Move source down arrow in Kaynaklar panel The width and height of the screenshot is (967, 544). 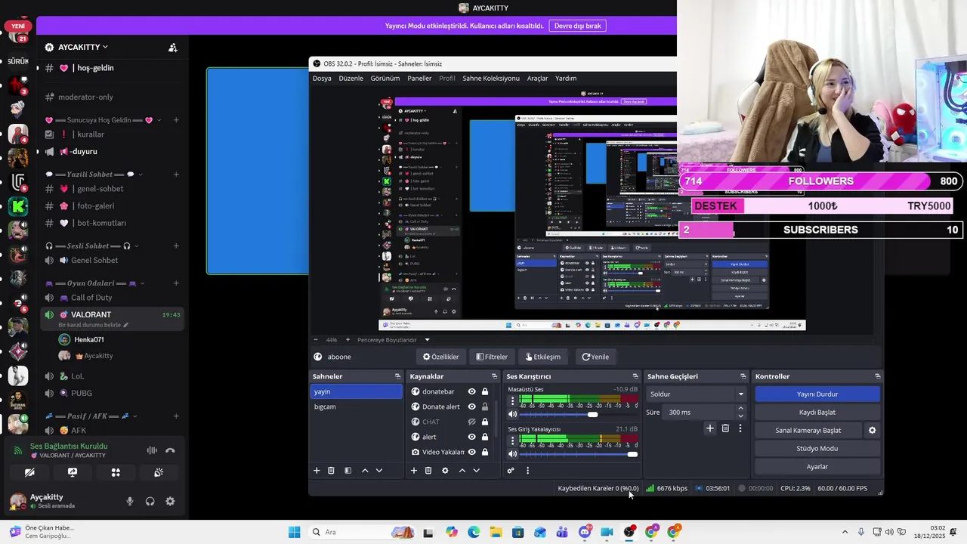pos(476,471)
